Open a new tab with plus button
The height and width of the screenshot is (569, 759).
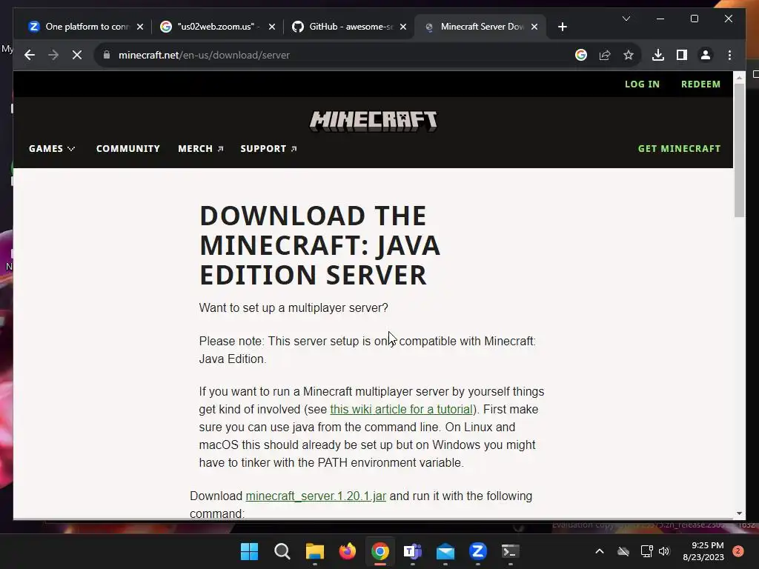tap(562, 27)
